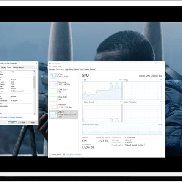The width and height of the screenshot is (182, 182).
Task: Click the shared GPU memory 1.1/3.8 GB value
Action: 102,141
